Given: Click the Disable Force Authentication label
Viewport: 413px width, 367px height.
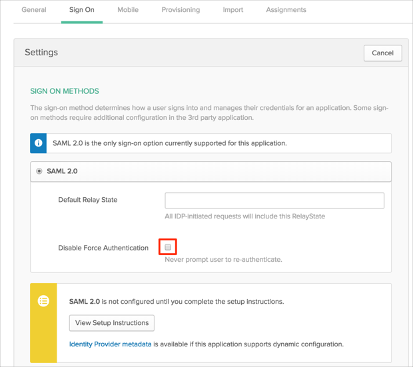Looking at the screenshot, I should pos(103,248).
